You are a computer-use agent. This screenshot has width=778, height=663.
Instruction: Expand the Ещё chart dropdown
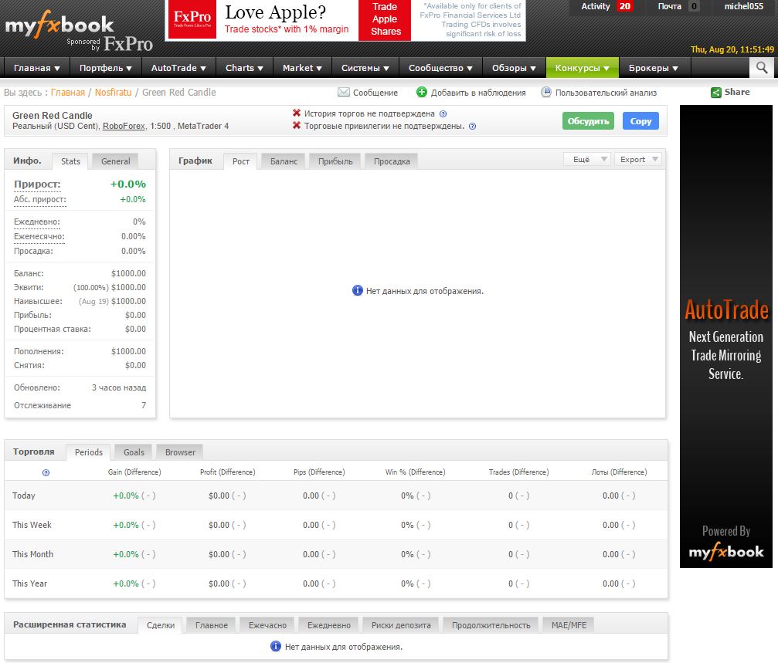coord(587,160)
